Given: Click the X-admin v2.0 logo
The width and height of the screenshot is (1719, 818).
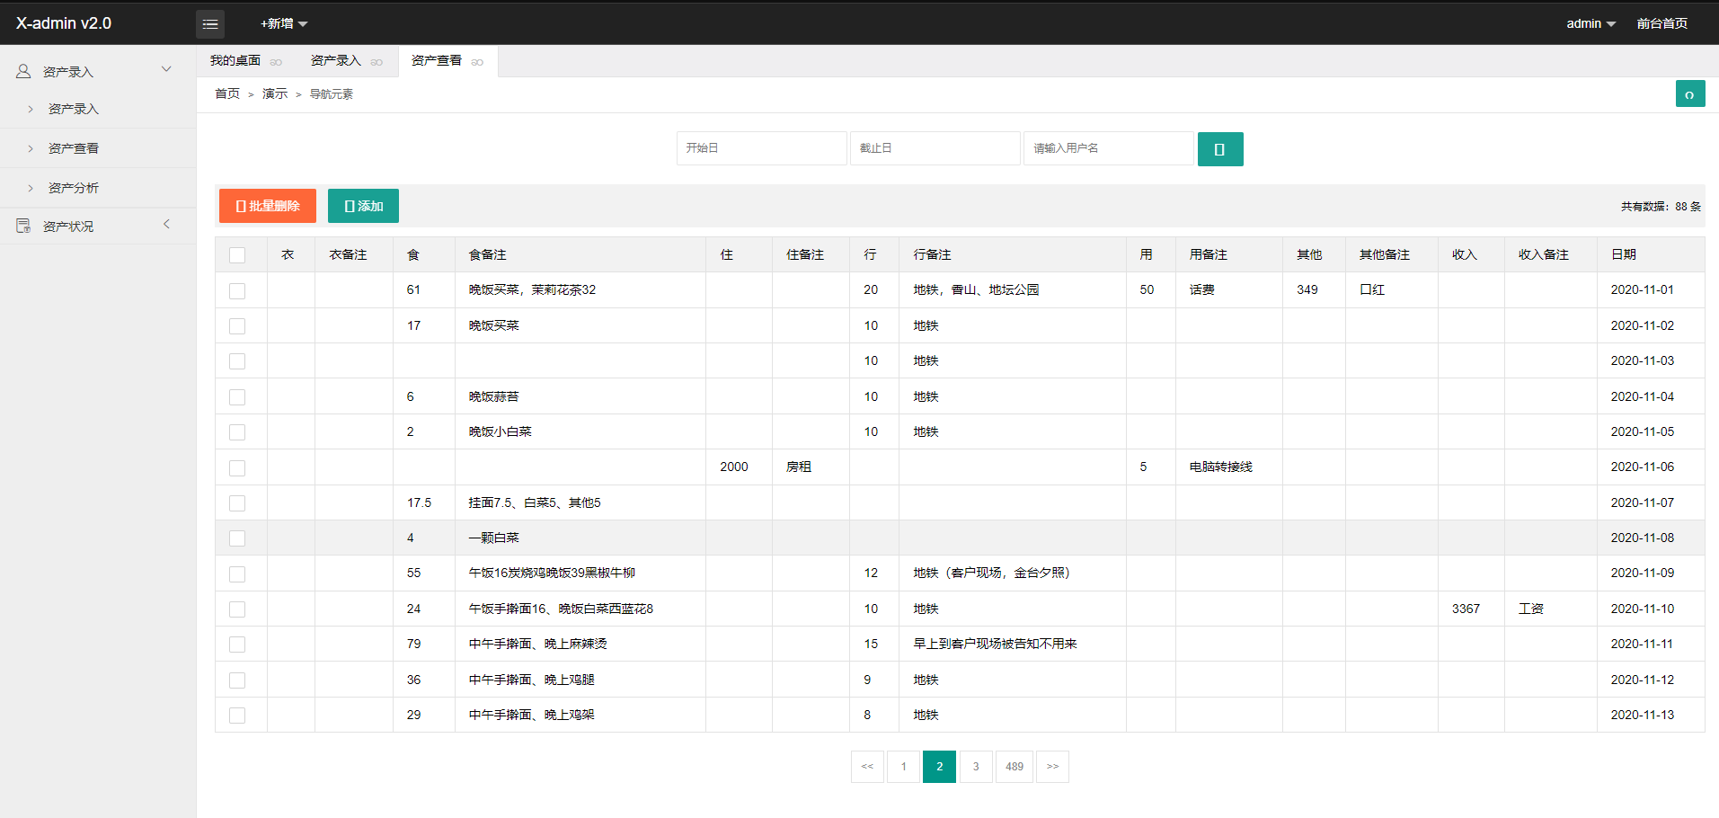Looking at the screenshot, I should click(x=64, y=23).
